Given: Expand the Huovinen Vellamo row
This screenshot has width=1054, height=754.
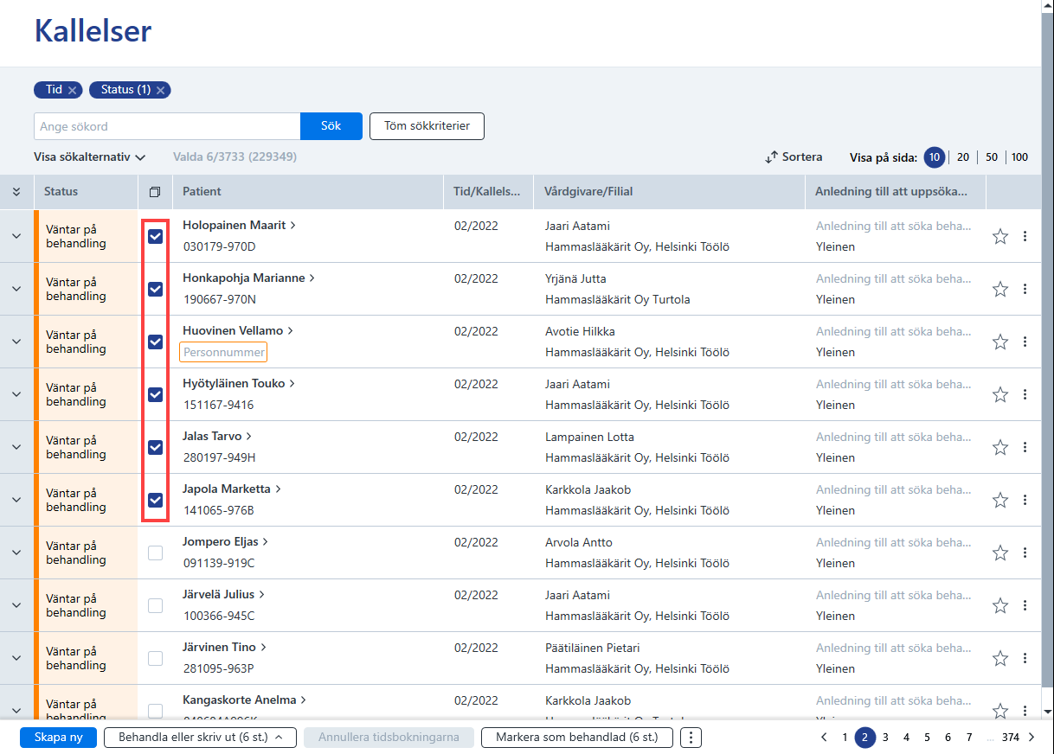Looking at the screenshot, I should coord(16,342).
